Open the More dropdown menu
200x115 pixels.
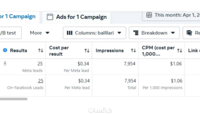(x=40, y=33)
